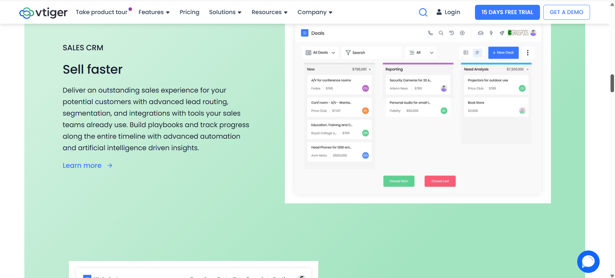Click the 15 Days Free Trial button
615x278 pixels.
tap(507, 12)
